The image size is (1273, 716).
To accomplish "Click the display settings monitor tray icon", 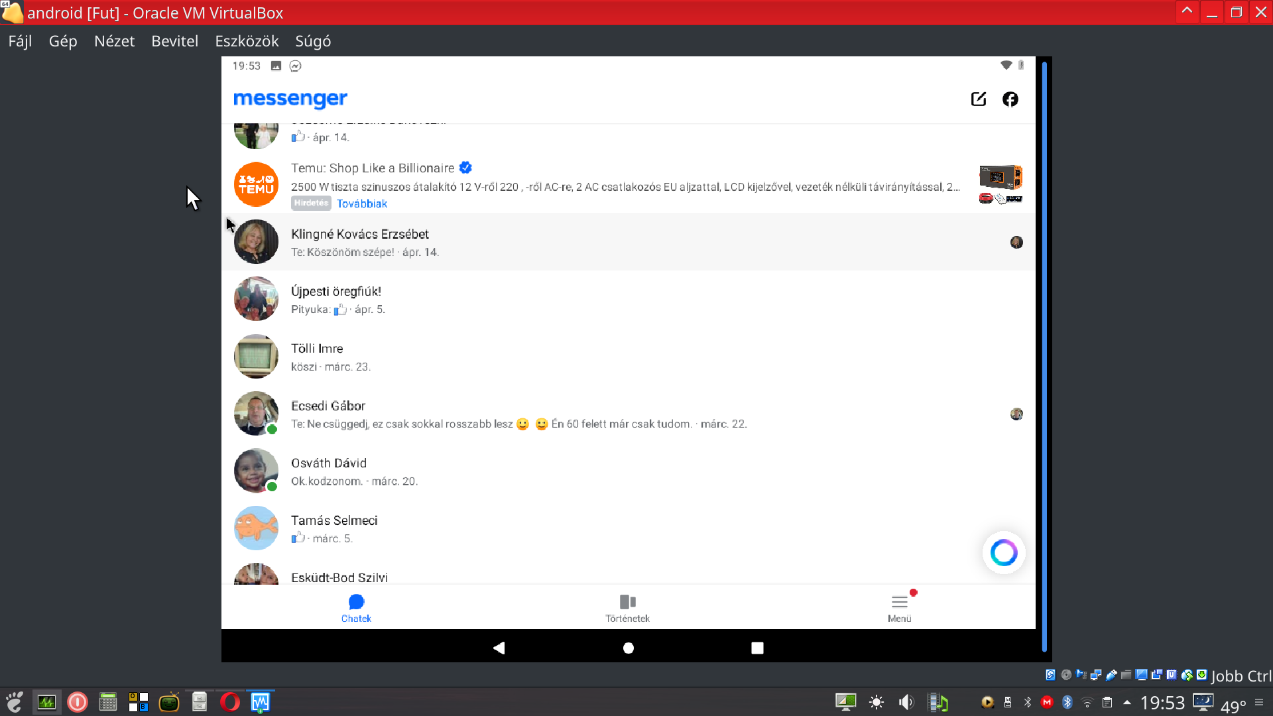I will pos(846,702).
